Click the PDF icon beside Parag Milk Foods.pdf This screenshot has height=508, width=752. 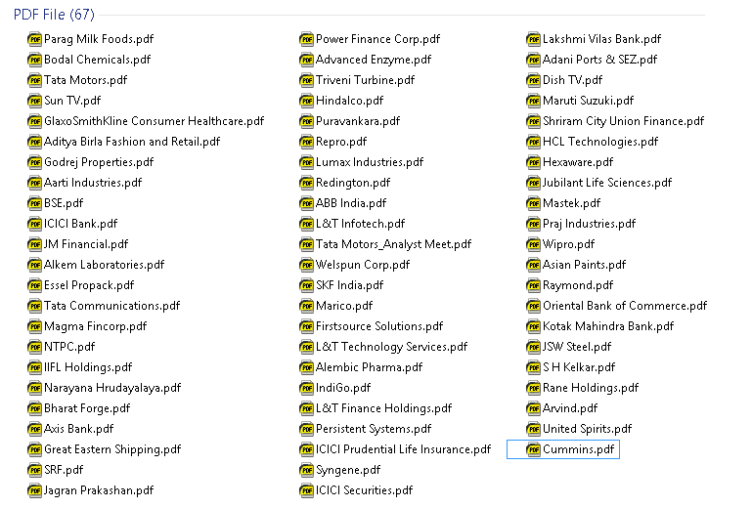(x=35, y=39)
